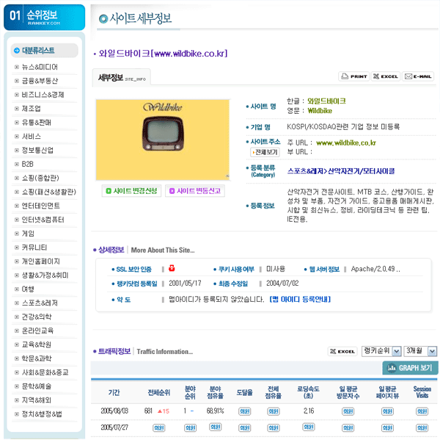Open 생활&가정&취미 category

45,275
